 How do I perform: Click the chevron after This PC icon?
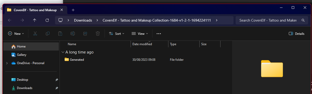pos(68,20)
